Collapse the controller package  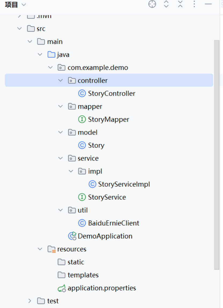click(x=61, y=81)
